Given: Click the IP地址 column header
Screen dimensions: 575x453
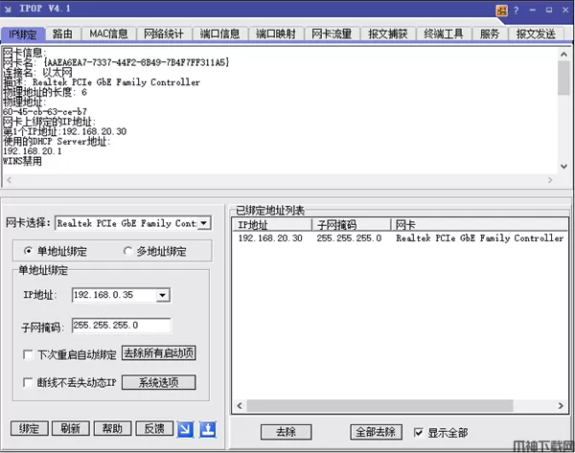Looking at the screenshot, I should pyautogui.click(x=272, y=225).
